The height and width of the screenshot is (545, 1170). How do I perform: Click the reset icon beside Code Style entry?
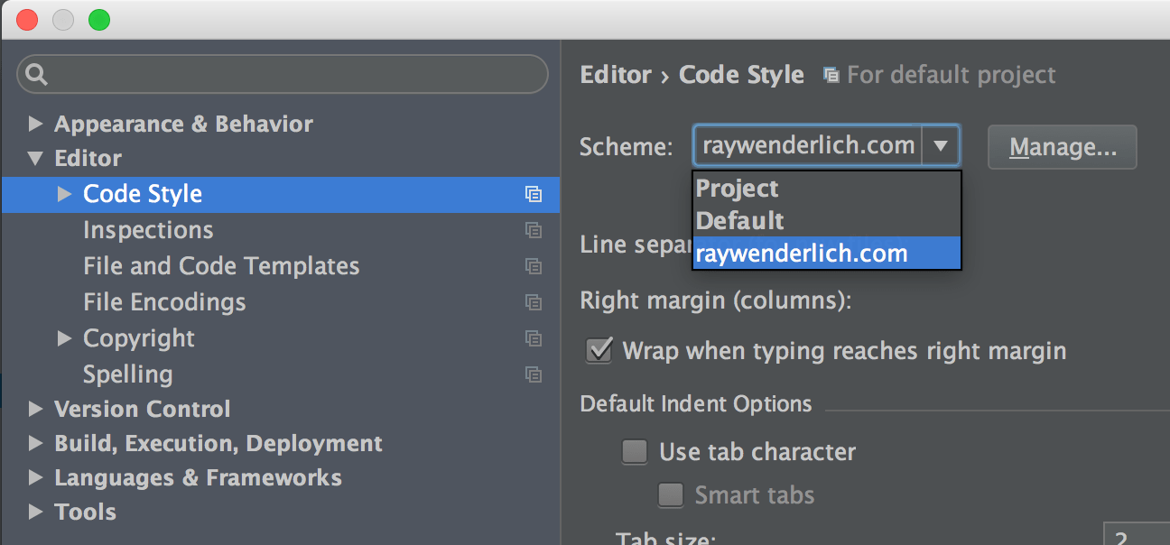534,194
